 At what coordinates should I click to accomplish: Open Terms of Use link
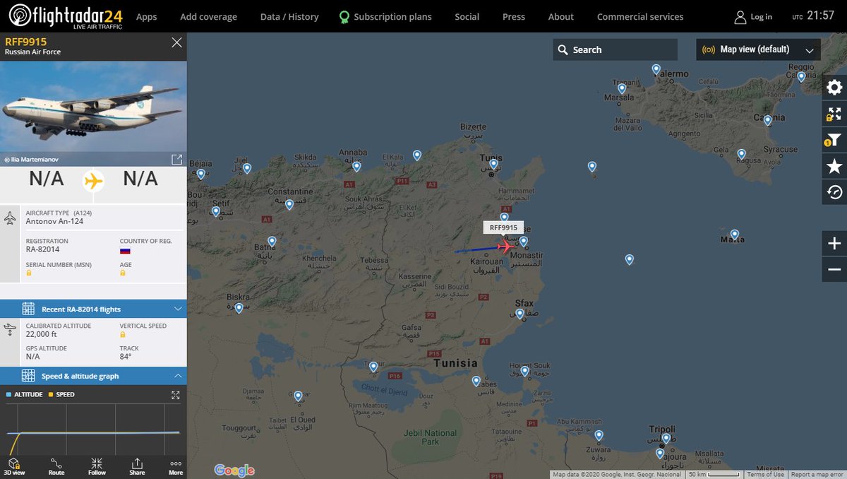pos(765,474)
